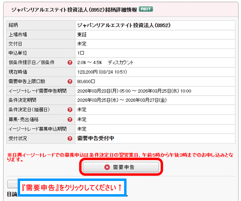Image resolution: width=241 pixels, height=201 pixels.
Task: Select the current price 123,200円 (03/24 10:51)
Action: click(102, 72)
